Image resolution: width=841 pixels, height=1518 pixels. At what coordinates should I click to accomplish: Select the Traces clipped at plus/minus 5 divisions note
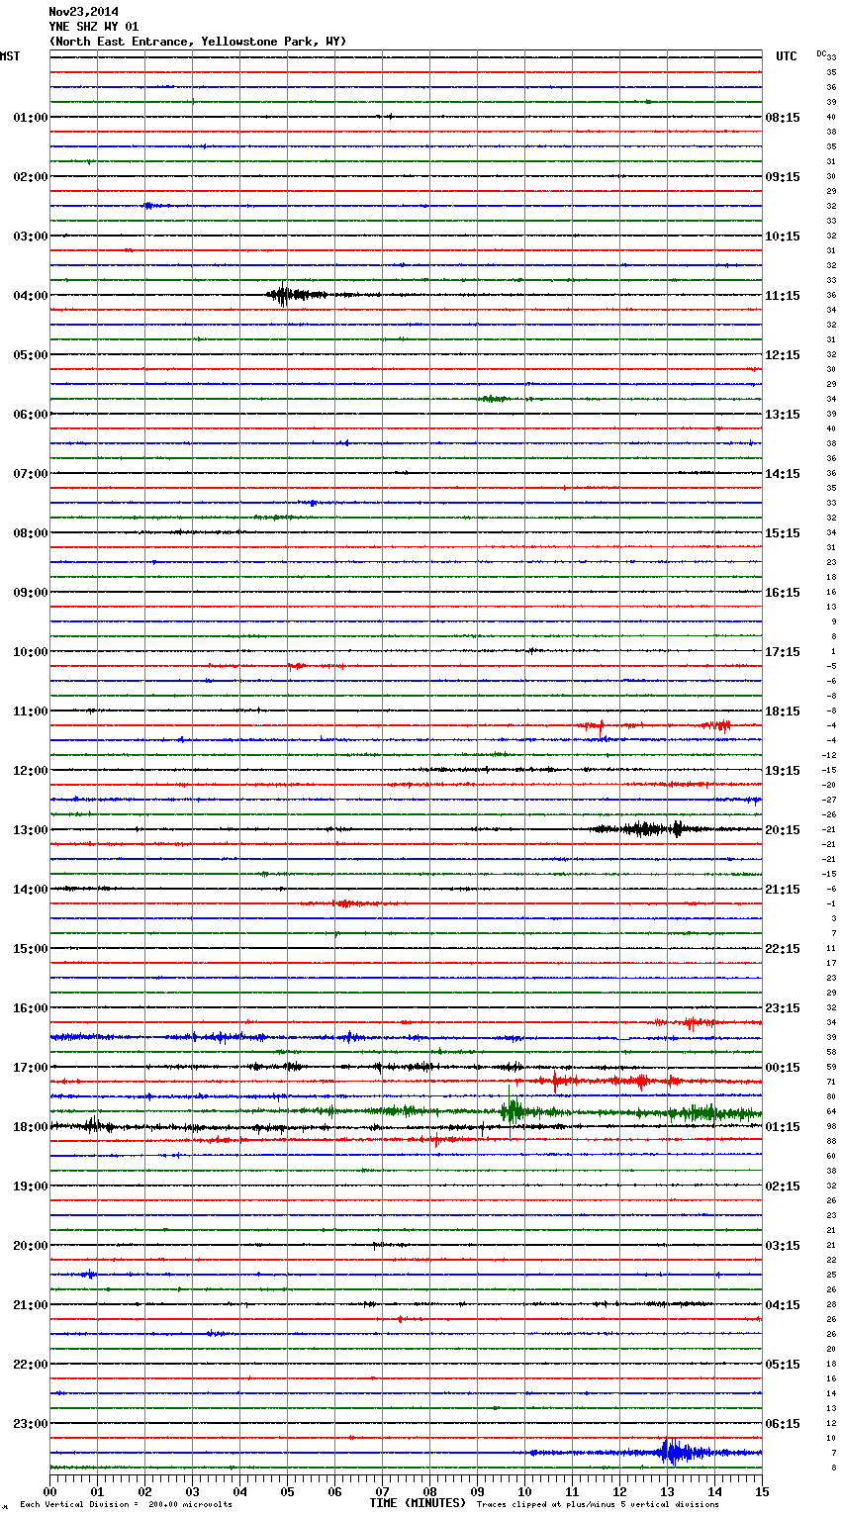(598, 1504)
